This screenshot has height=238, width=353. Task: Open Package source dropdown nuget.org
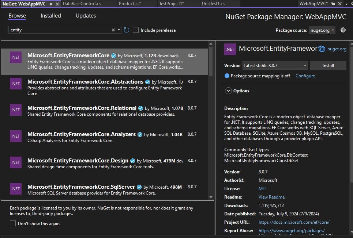click(x=322, y=30)
